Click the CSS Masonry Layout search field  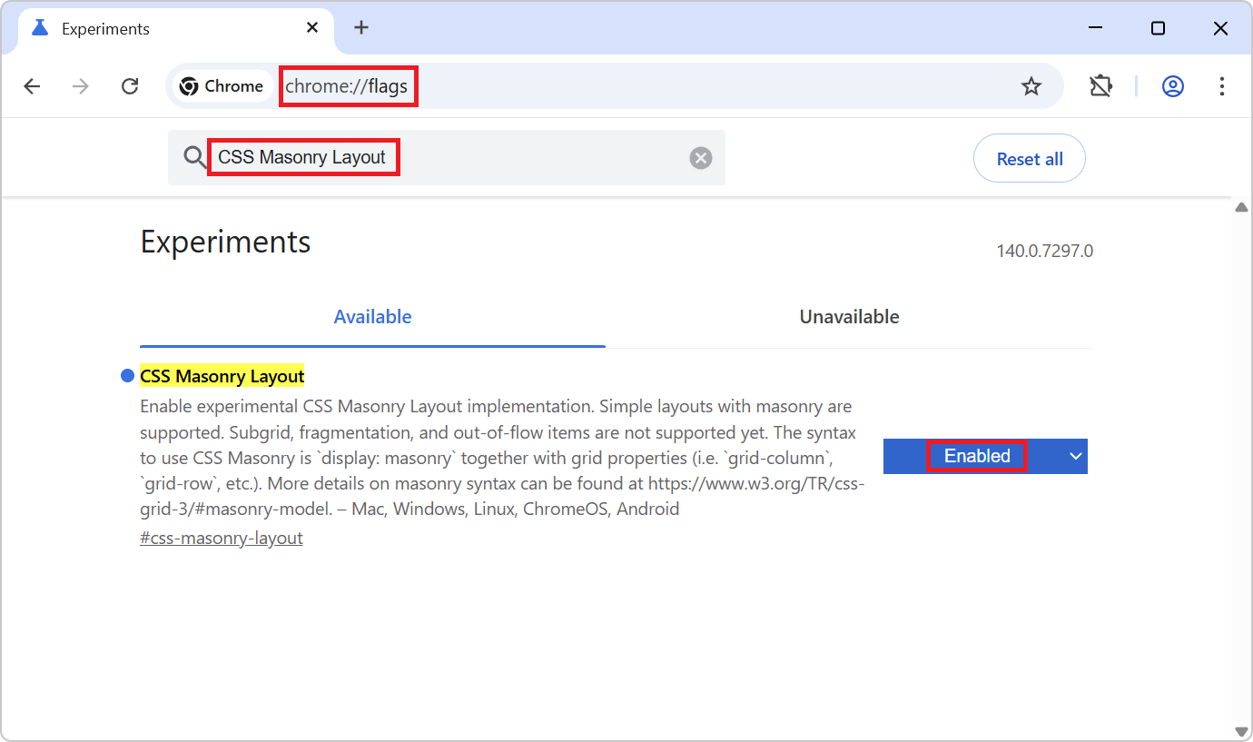(303, 156)
